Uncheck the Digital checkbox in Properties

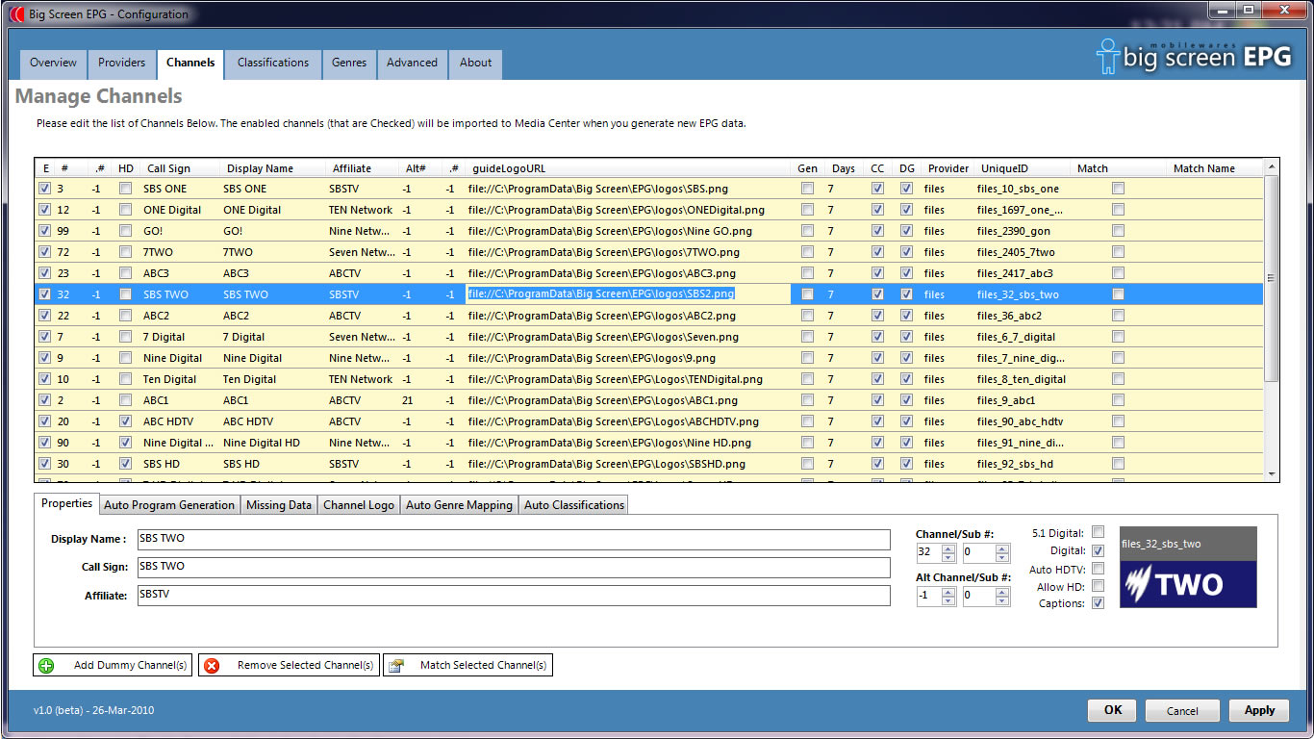(x=1099, y=550)
